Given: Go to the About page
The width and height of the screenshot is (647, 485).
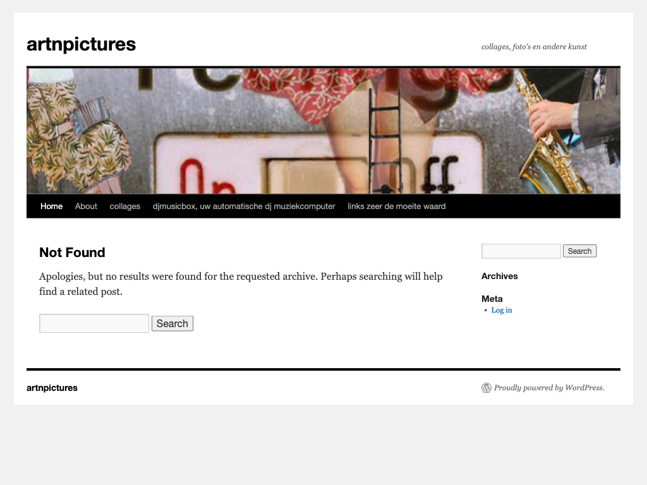Looking at the screenshot, I should pos(86,207).
